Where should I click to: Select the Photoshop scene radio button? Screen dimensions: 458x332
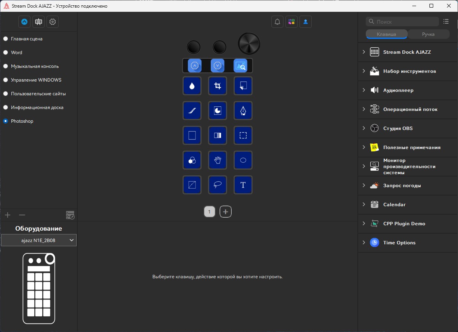click(5, 121)
